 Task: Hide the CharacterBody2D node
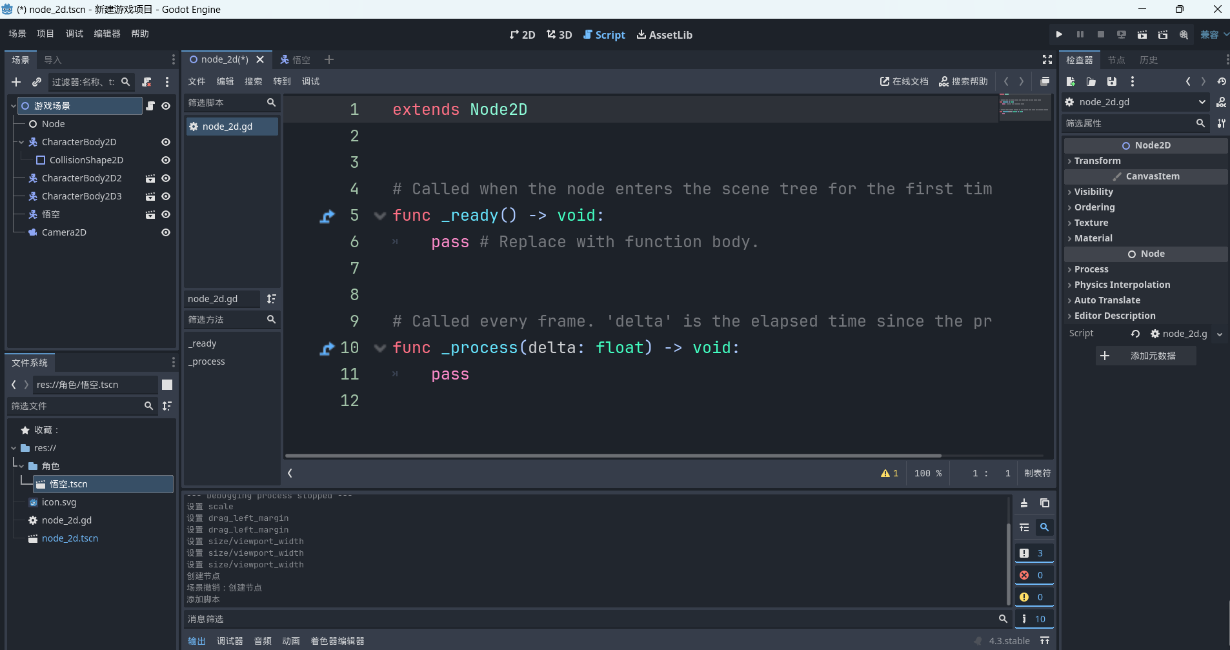click(x=166, y=142)
